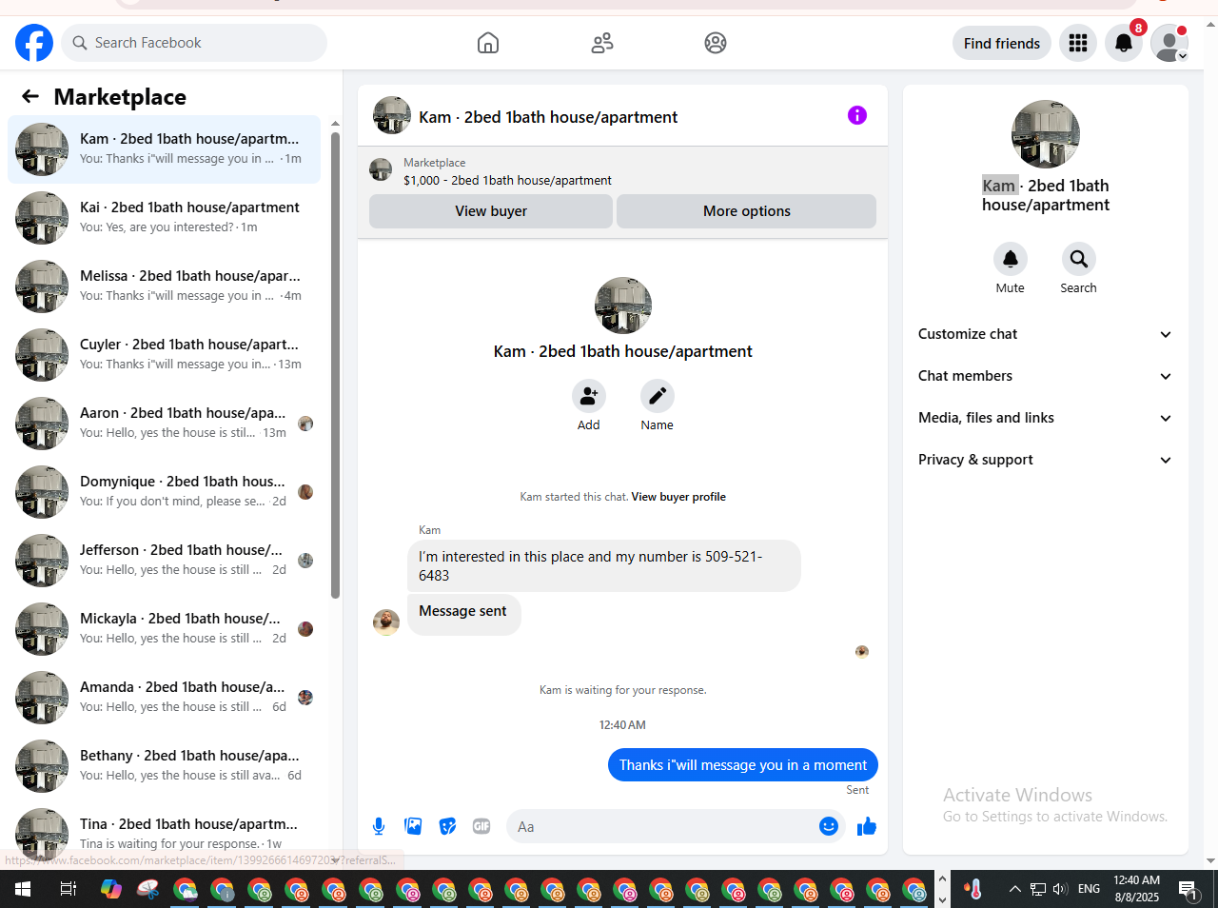Open the Windows Start button
Viewport: 1218px width, 908px height.
23,890
